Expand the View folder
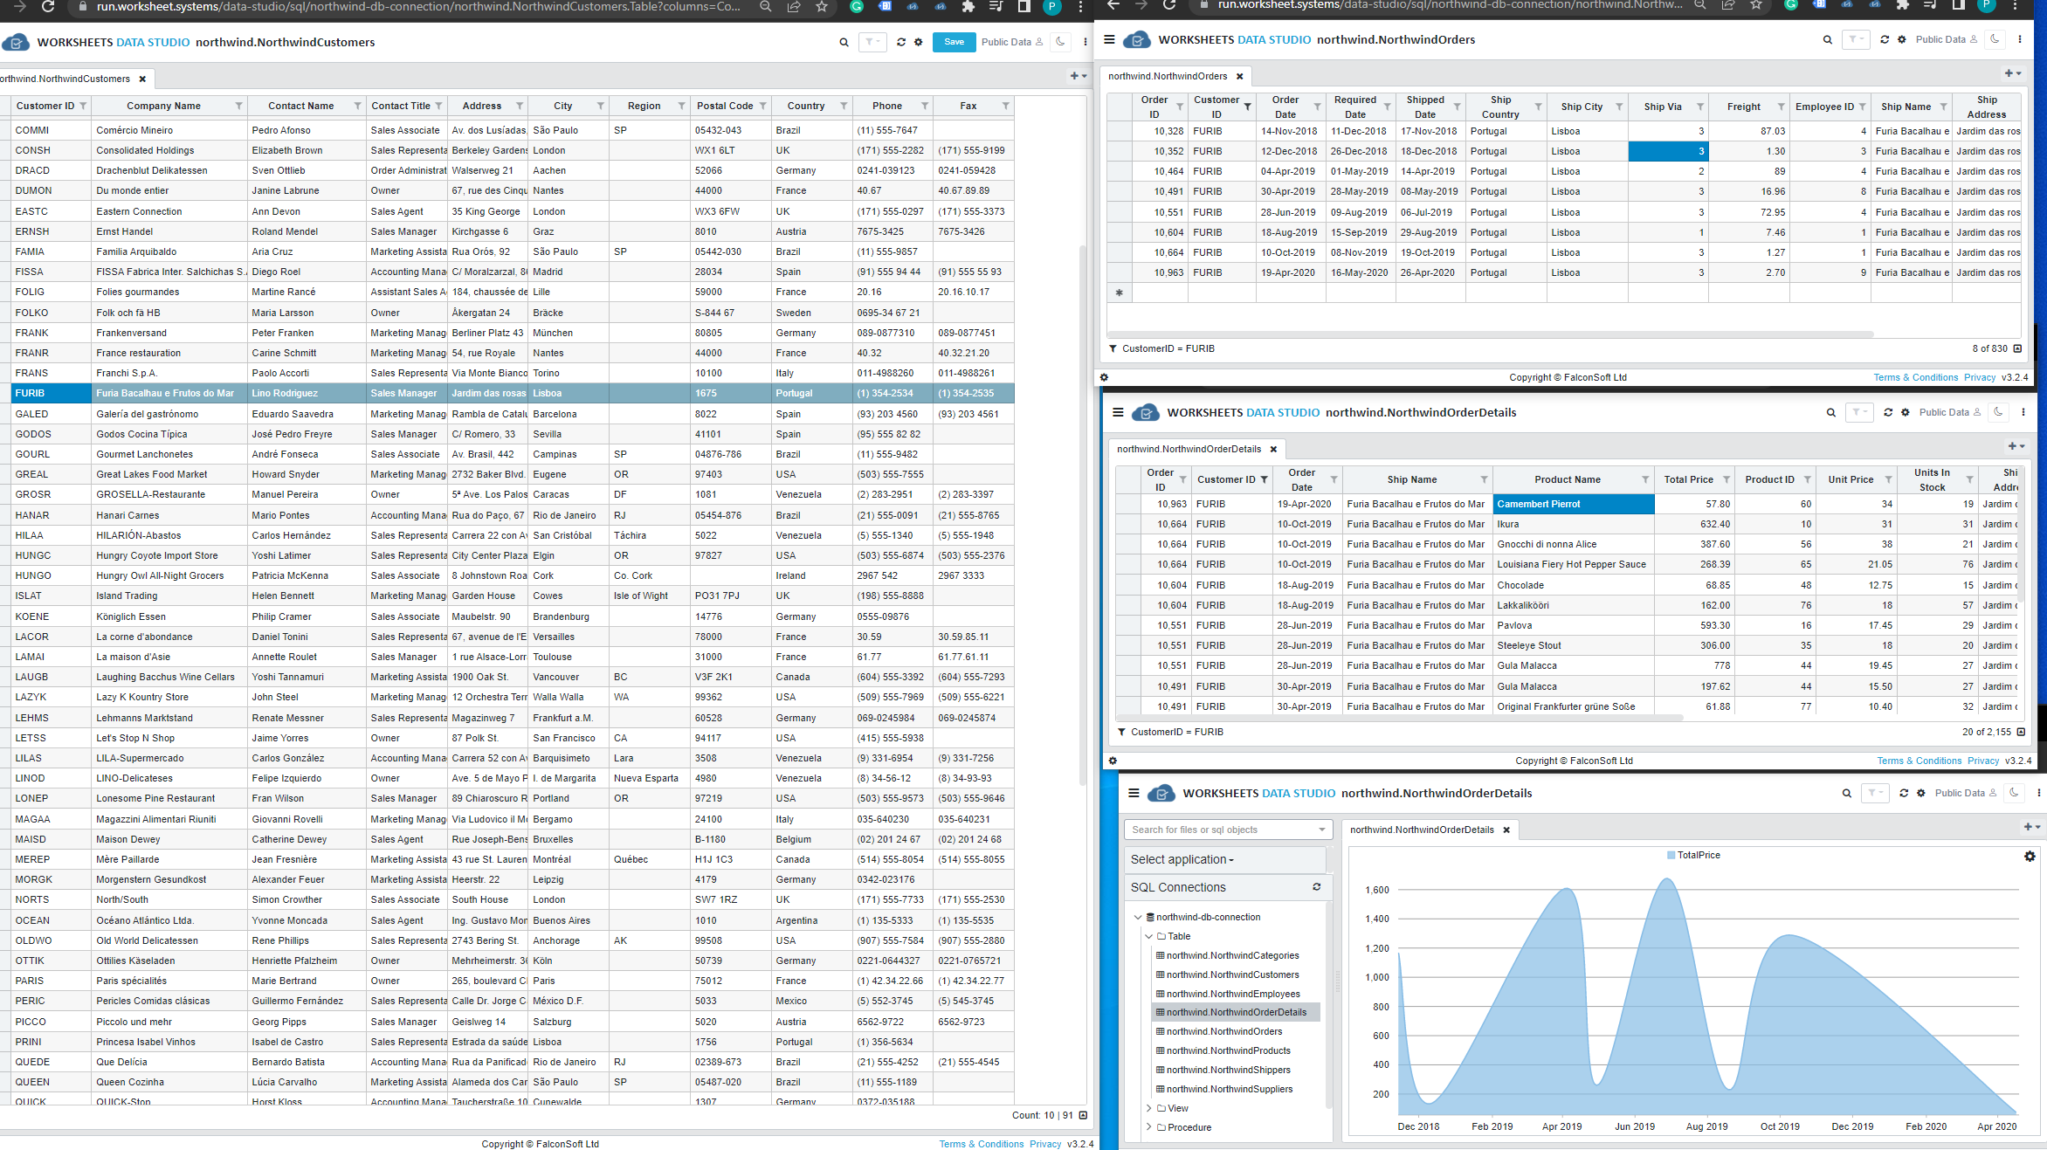 pyautogui.click(x=1149, y=1109)
